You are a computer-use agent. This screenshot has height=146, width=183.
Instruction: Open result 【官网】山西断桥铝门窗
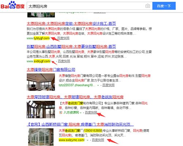[80, 124]
